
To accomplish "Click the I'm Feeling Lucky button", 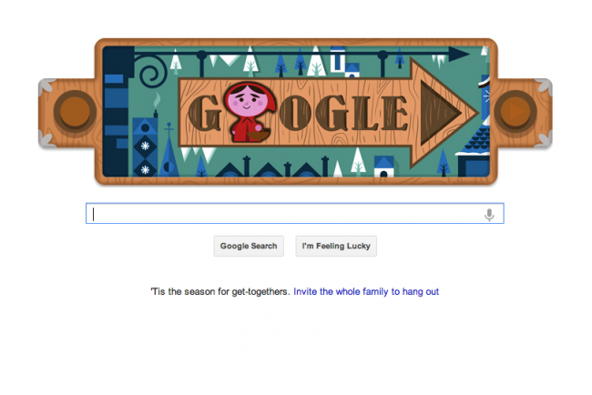I will [336, 246].
